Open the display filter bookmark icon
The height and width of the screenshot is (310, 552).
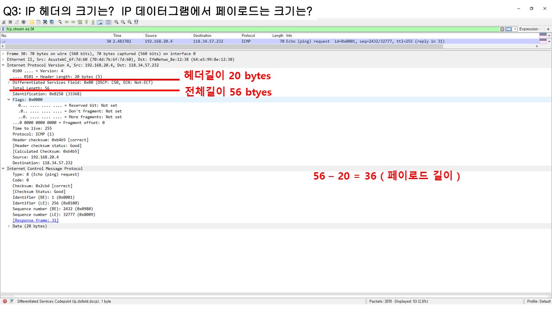click(3, 29)
